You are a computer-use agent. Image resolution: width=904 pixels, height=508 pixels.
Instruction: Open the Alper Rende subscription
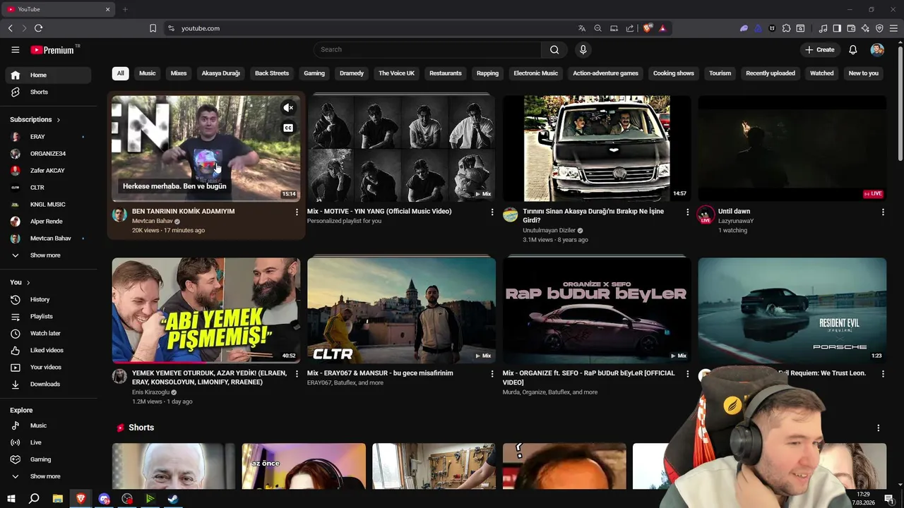click(48, 221)
